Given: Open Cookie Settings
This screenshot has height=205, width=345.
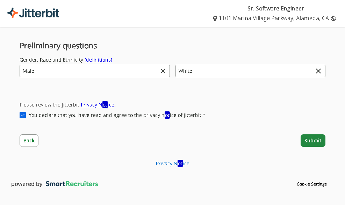Looking at the screenshot, I should (x=311, y=184).
